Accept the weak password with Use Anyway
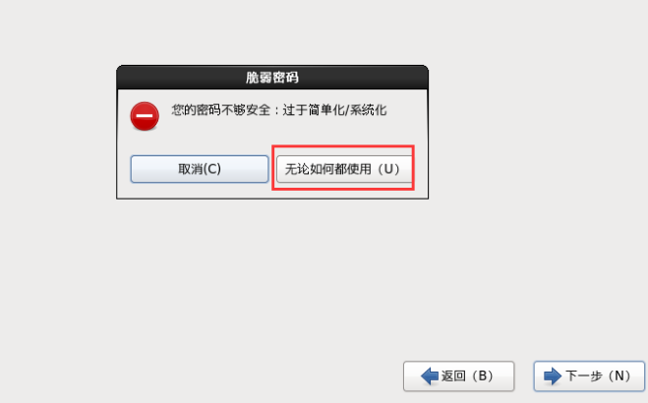 pyautogui.click(x=344, y=169)
